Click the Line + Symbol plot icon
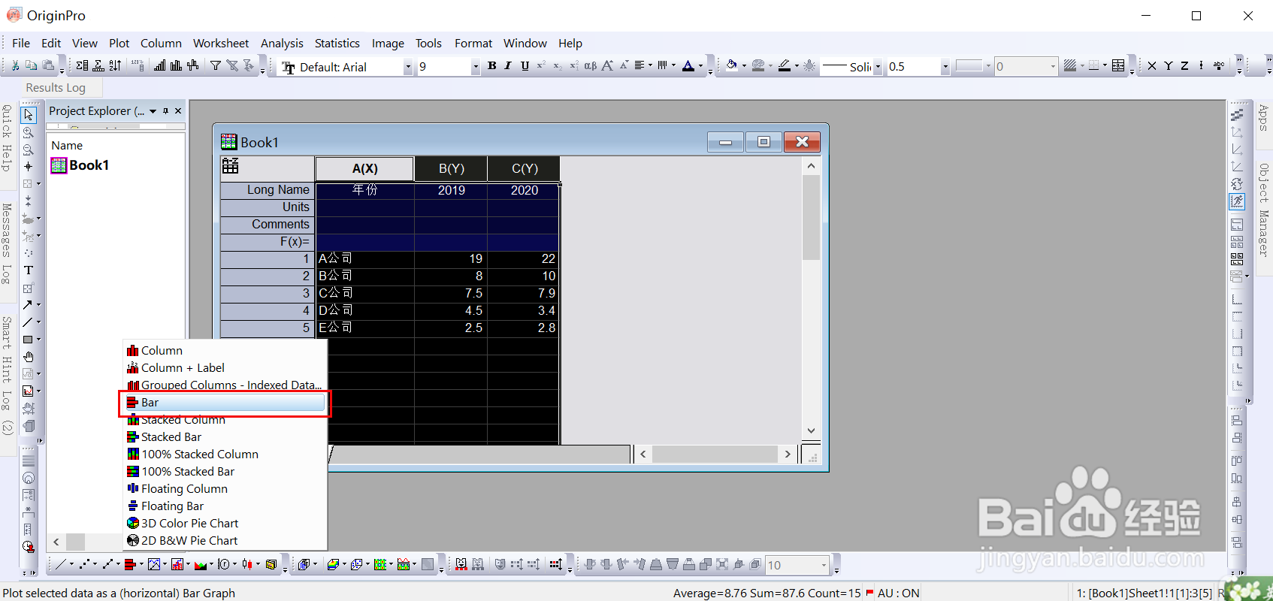Viewport: 1273px width, 601px height. 107,564
